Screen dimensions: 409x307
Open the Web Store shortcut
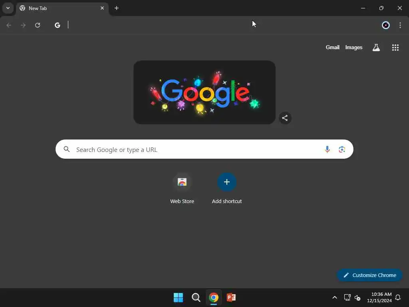(182, 188)
